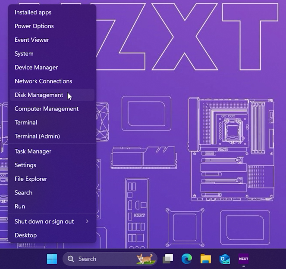Open Task Manager
The width and height of the screenshot is (286, 269).
tap(52, 152)
